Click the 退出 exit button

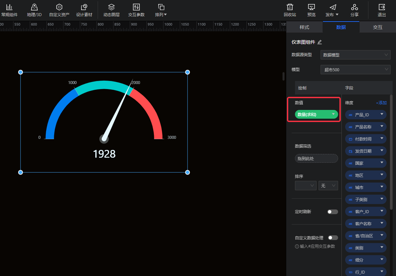[x=382, y=7]
